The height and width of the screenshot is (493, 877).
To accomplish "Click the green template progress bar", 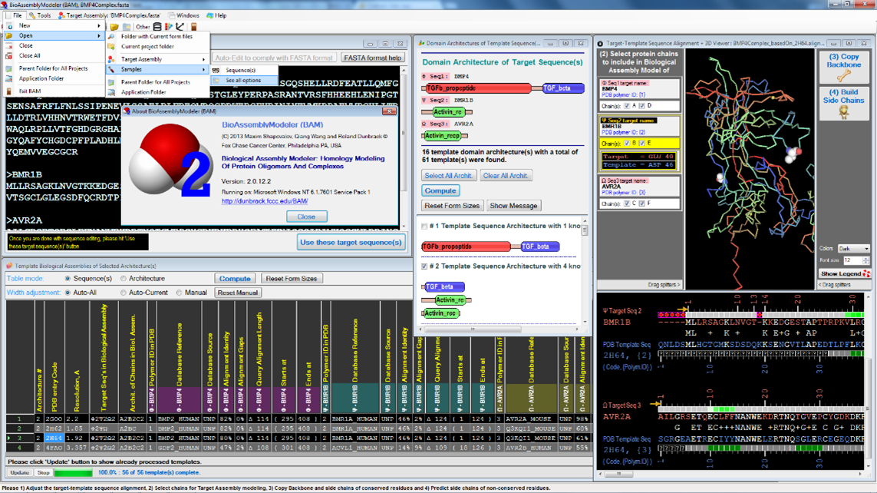I will click(x=72, y=473).
